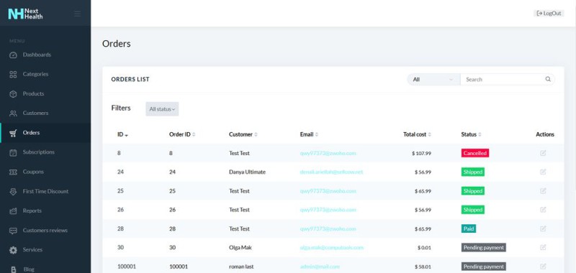Image resolution: width=576 pixels, height=273 pixels.
Task: Click the Dashboards gauge icon
Action: click(x=13, y=55)
